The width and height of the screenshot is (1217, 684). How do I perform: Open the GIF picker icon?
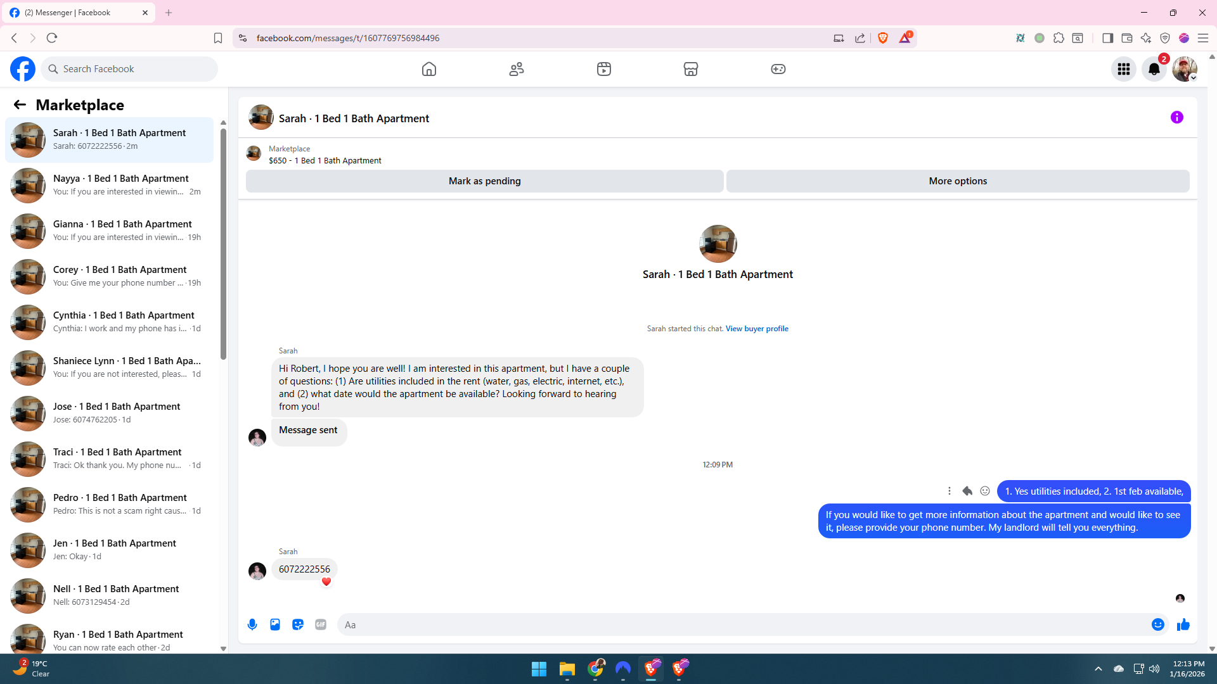[321, 624]
